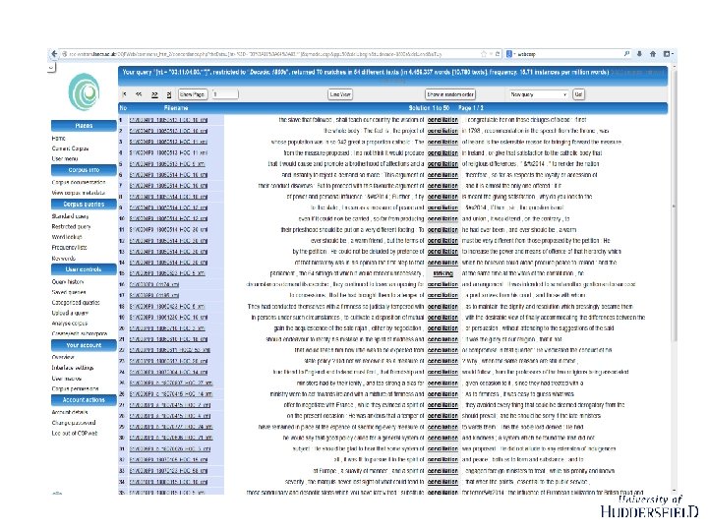Click the bookmark star in address bar
Image resolution: width=708 pixels, height=531 pixels.
(484, 54)
